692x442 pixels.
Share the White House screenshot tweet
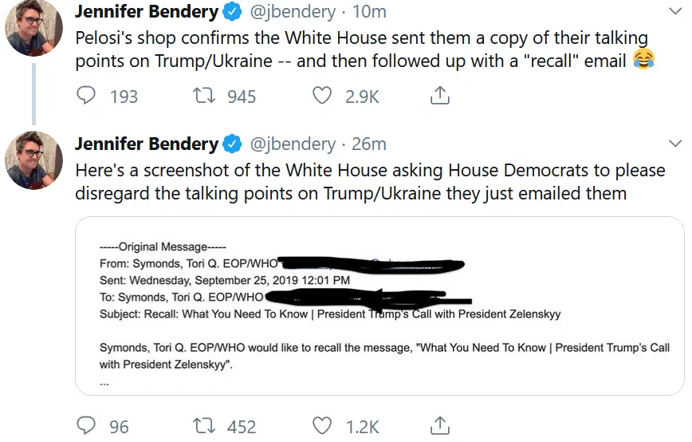click(439, 426)
